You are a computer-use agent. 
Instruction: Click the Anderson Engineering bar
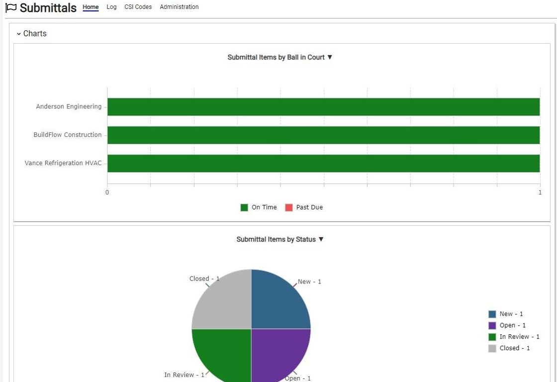(324, 106)
